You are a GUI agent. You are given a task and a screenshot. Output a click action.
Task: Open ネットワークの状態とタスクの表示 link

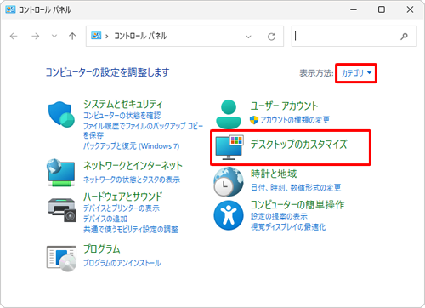[132, 180]
